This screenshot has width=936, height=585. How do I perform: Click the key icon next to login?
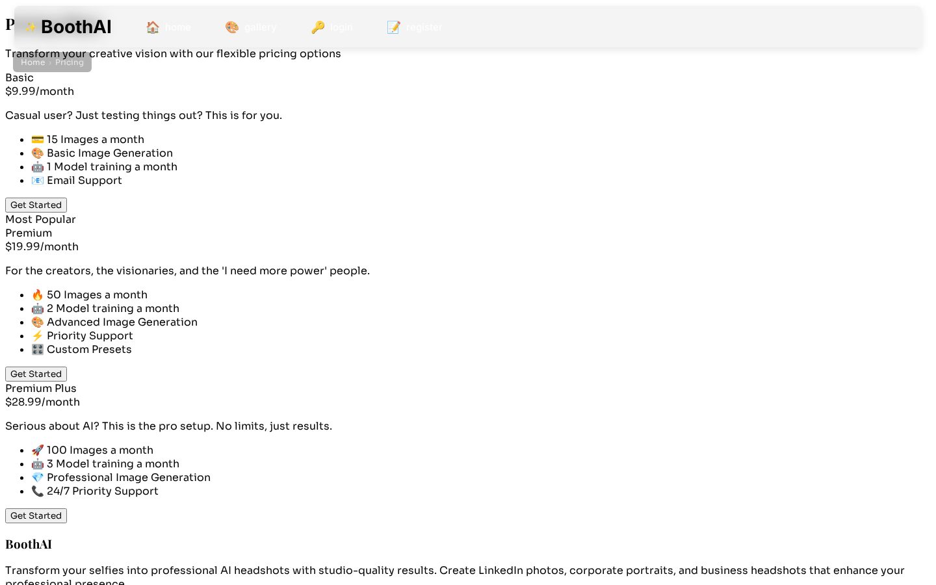(318, 27)
